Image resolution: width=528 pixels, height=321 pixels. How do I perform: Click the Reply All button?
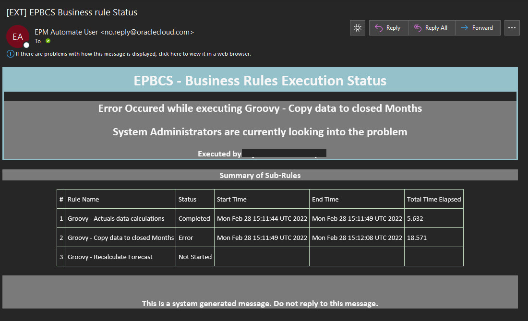click(x=432, y=28)
